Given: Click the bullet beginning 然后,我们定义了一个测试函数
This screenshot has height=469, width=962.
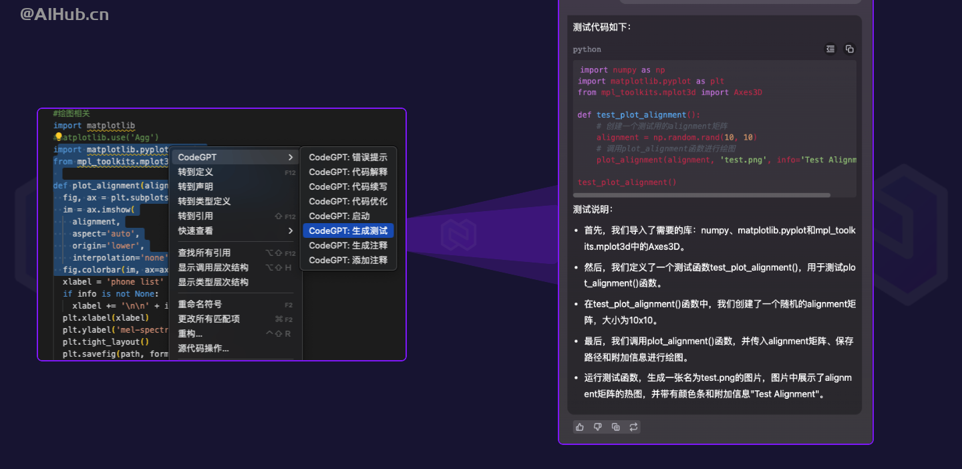Looking at the screenshot, I should [x=719, y=275].
